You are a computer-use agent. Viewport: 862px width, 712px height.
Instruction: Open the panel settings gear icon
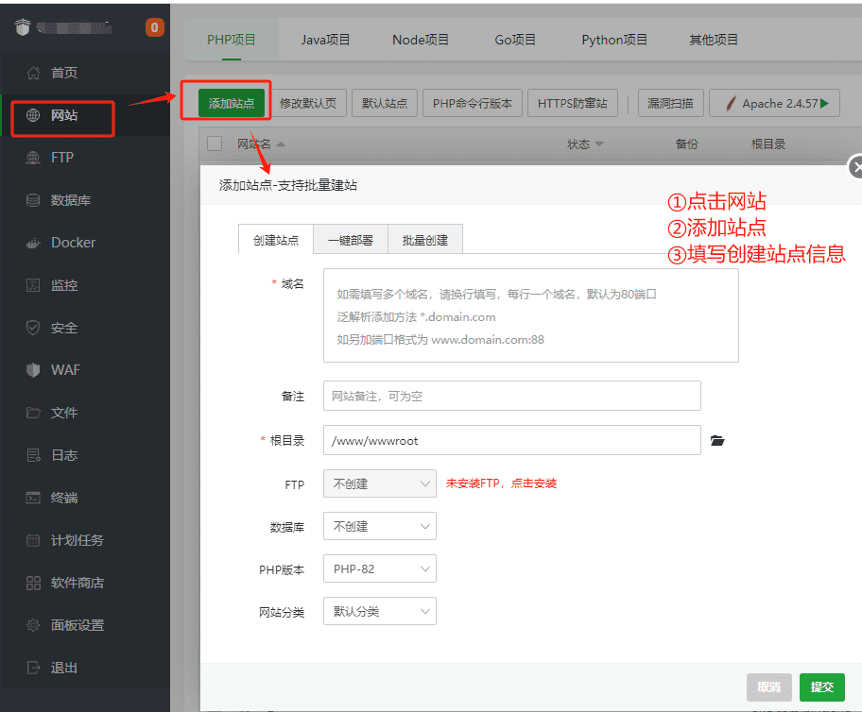point(33,625)
